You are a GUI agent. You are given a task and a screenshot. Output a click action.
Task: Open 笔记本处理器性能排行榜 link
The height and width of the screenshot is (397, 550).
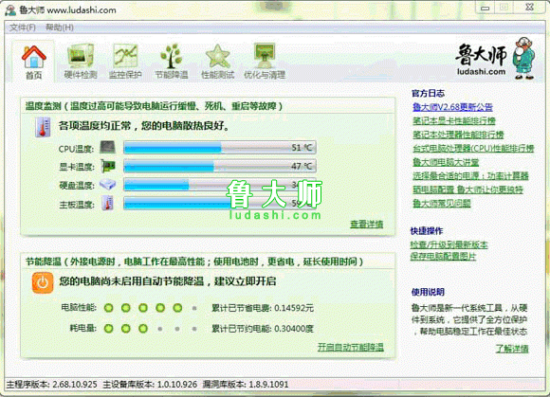458,135
